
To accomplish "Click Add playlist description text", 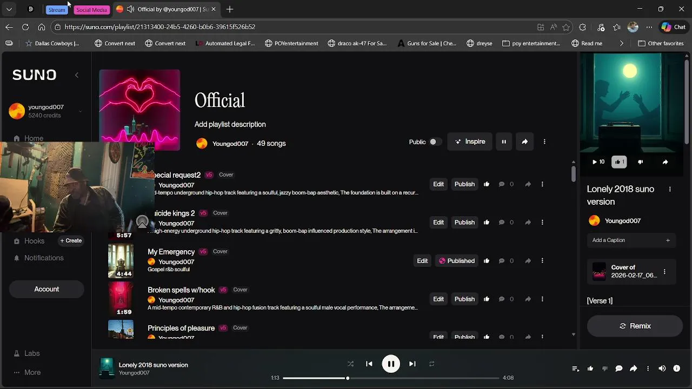I will (x=230, y=124).
